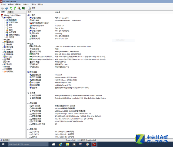The image size is (173, 147).
Task: Expand the 服务器 tree node
Action: [x=2, y=45]
